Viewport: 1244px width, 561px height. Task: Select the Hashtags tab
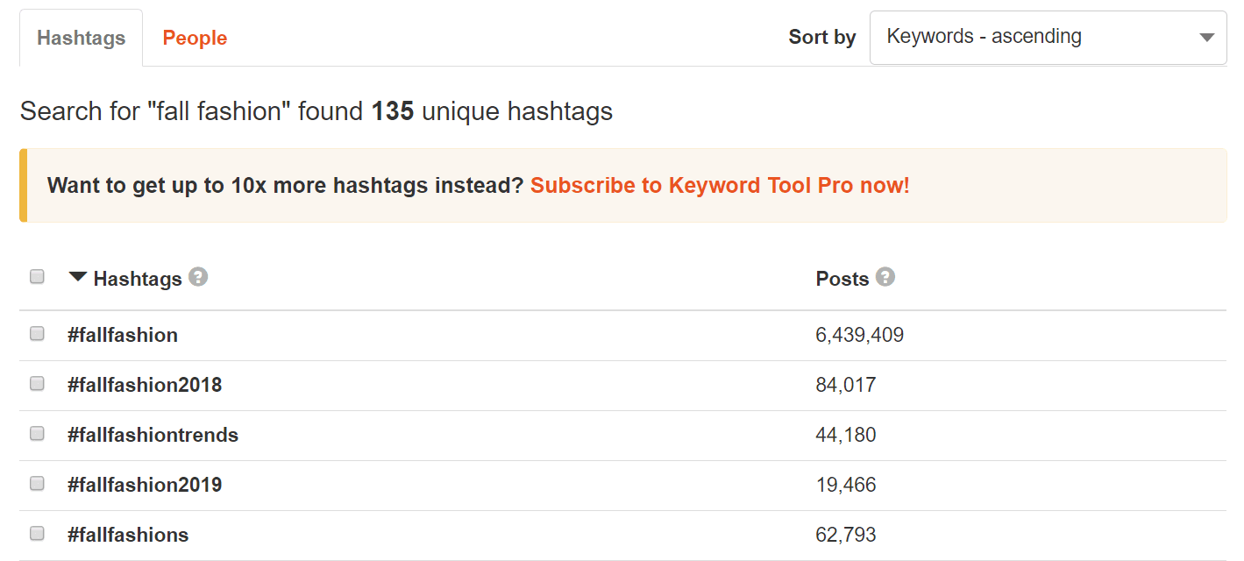pyautogui.click(x=82, y=39)
